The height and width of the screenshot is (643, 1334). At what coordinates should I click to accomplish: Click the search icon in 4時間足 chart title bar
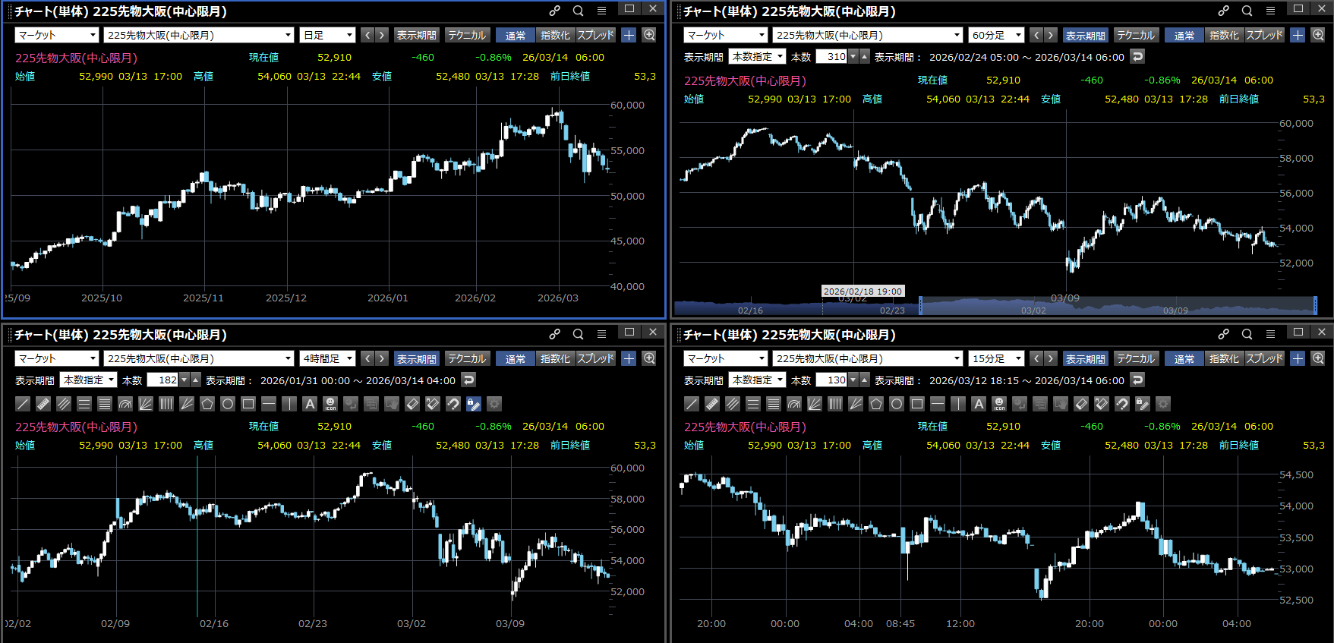coord(578,334)
